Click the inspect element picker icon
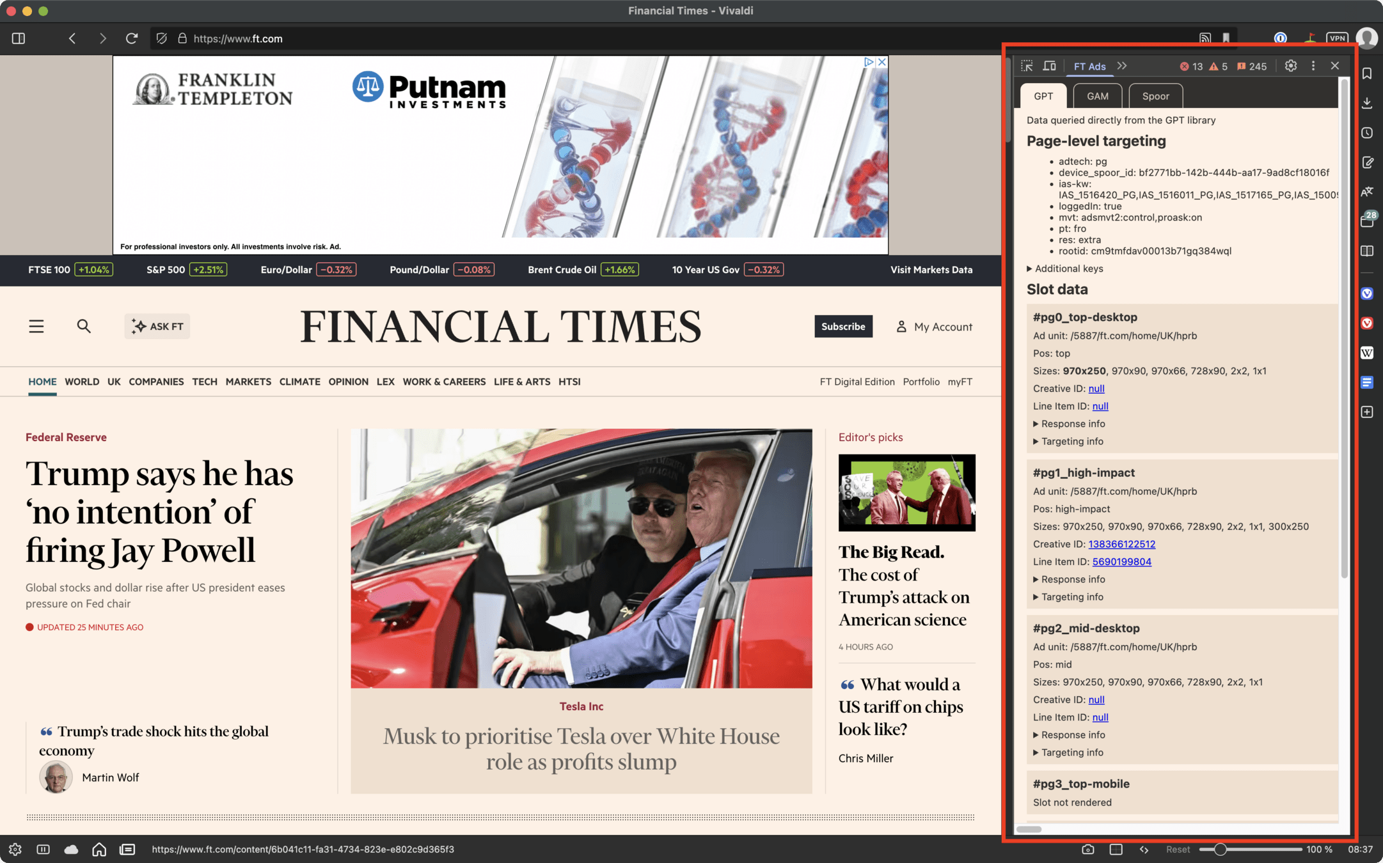This screenshot has width=1383, height=863. pos(1027,66)
